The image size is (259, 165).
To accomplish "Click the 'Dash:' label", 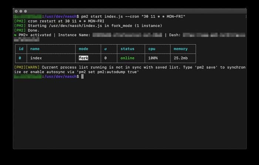I will click(175, 35).
